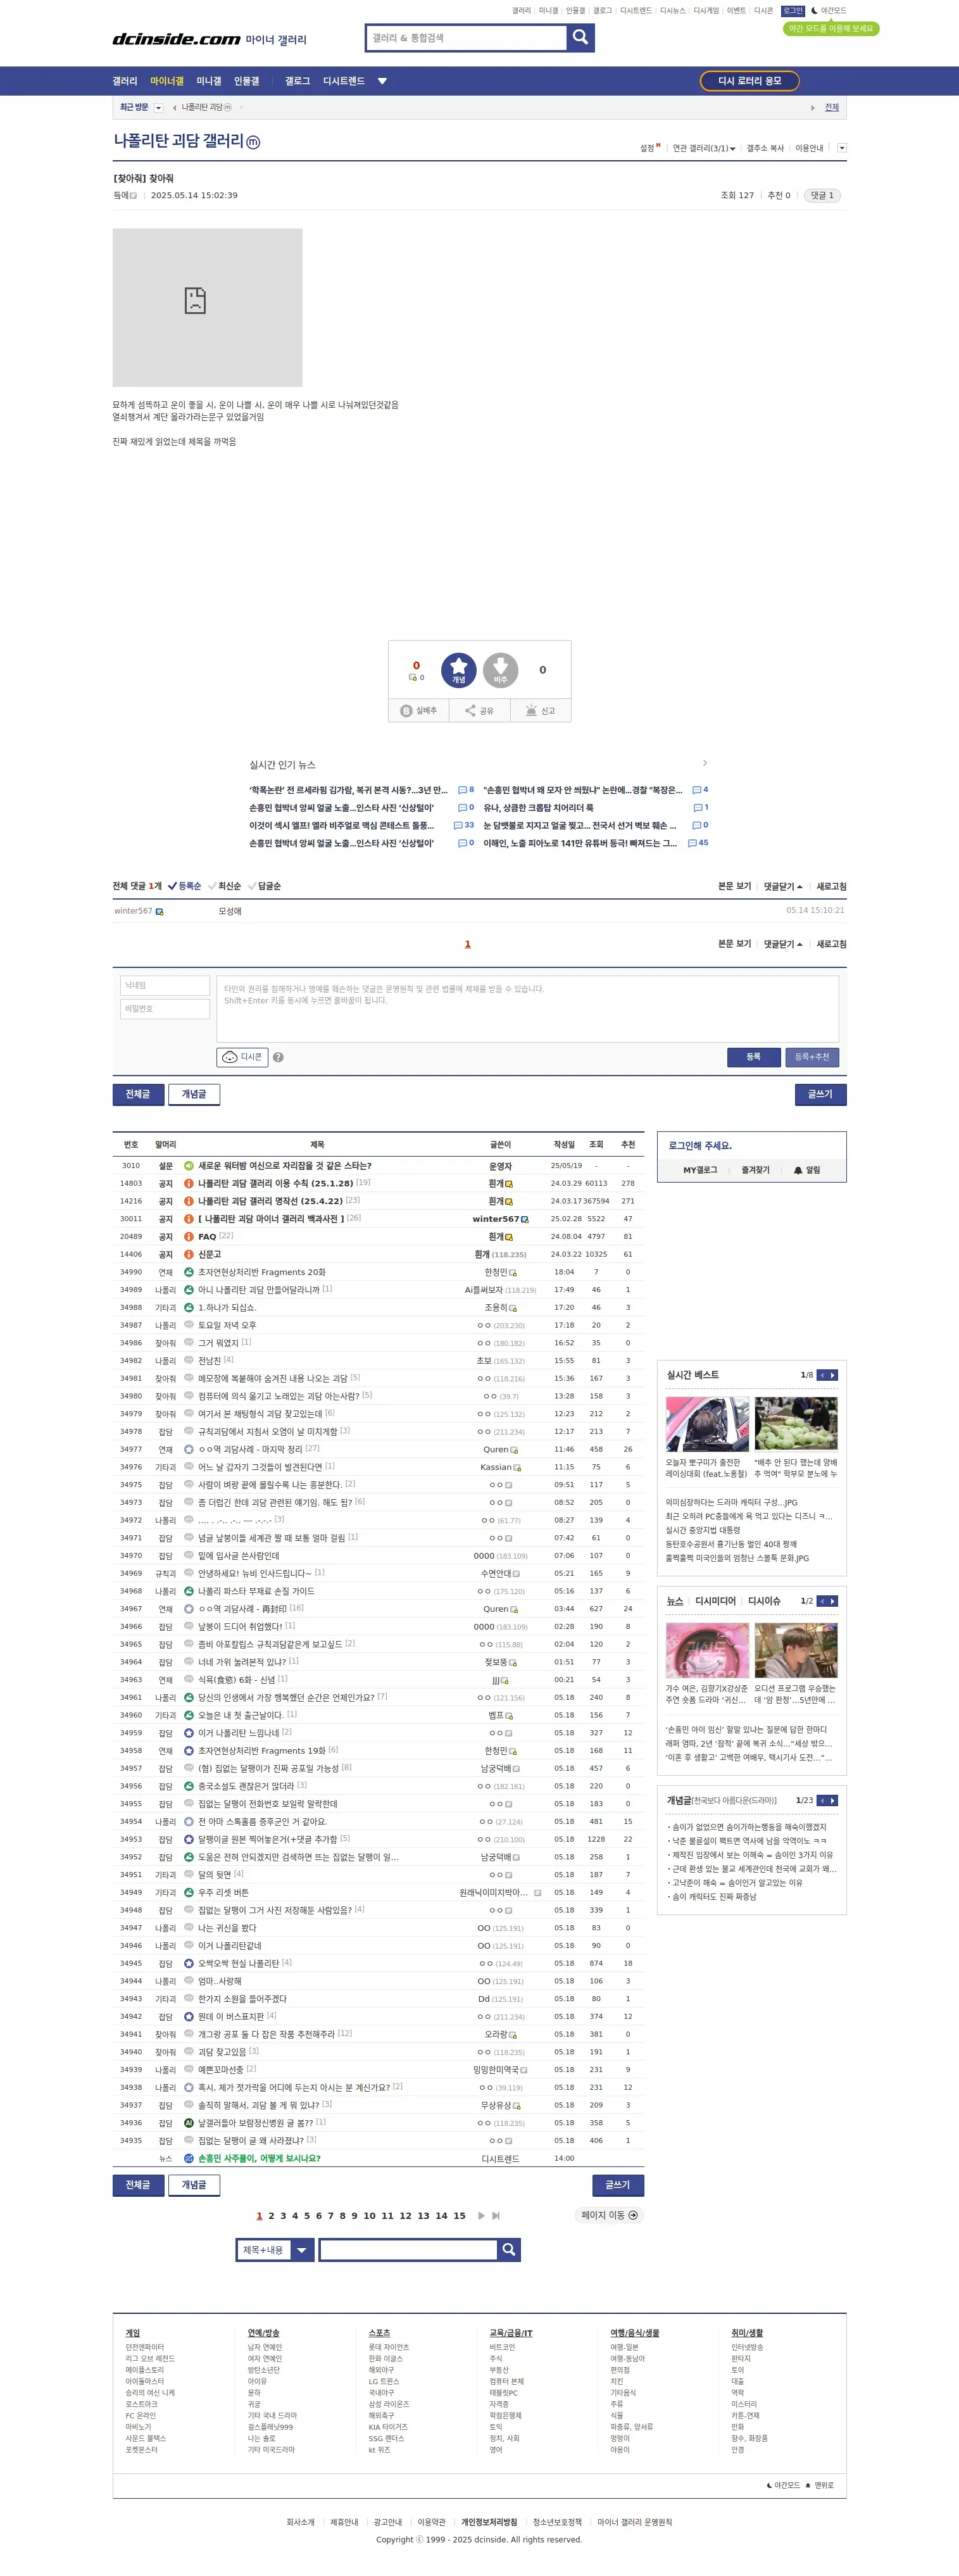Go back in the 개념글 side list
This screenshot has width=959, height=2576.
coord(822,1800)
